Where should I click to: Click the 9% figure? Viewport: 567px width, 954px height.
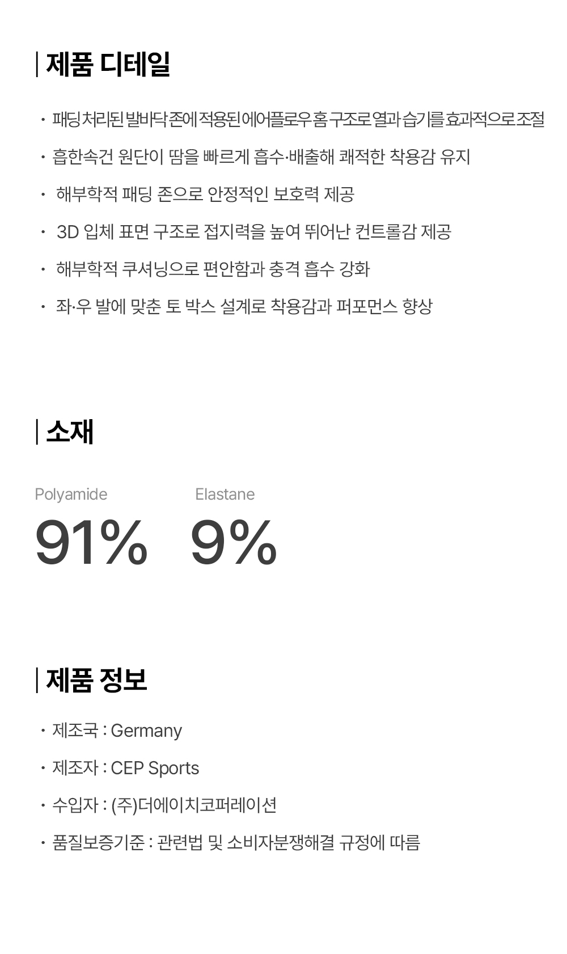click(234, 543)
